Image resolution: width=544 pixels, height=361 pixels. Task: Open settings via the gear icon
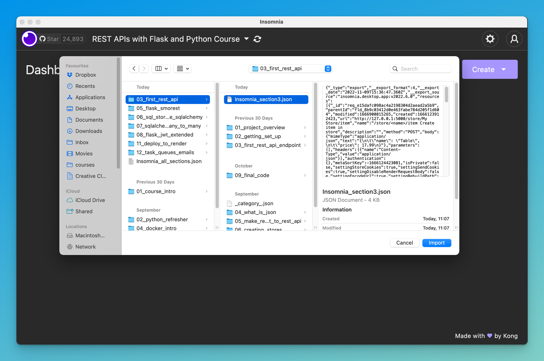point(490,39)
